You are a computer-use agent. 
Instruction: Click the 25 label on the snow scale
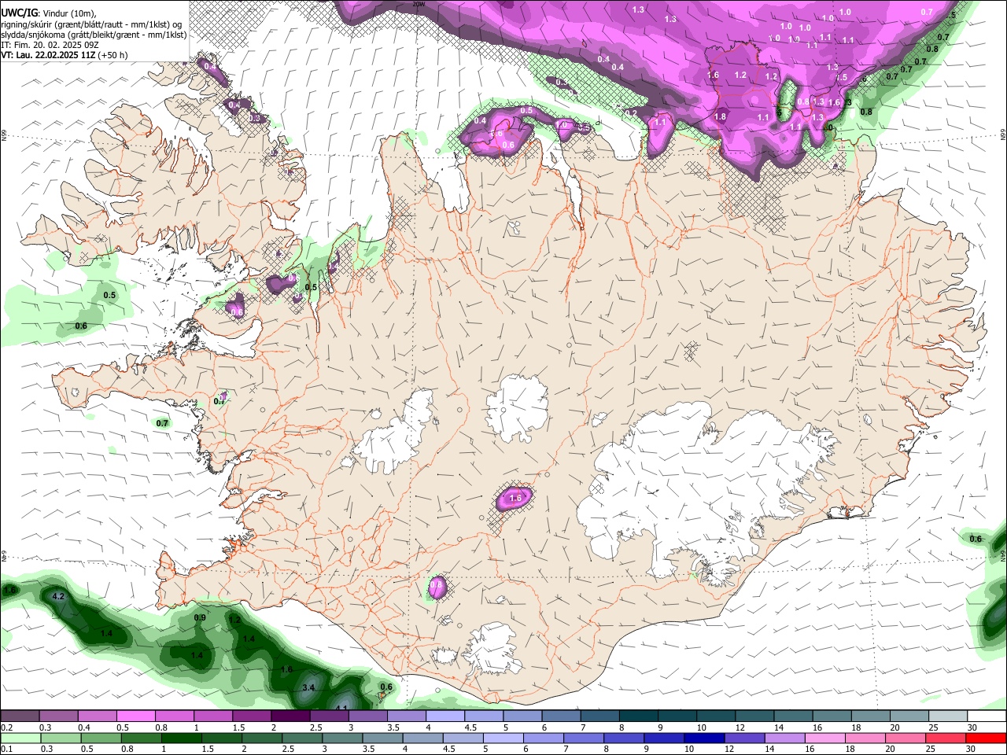pos(933,727)
